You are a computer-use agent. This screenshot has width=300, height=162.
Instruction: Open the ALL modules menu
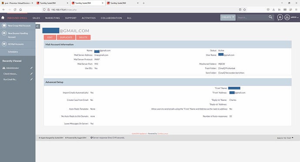129,18
